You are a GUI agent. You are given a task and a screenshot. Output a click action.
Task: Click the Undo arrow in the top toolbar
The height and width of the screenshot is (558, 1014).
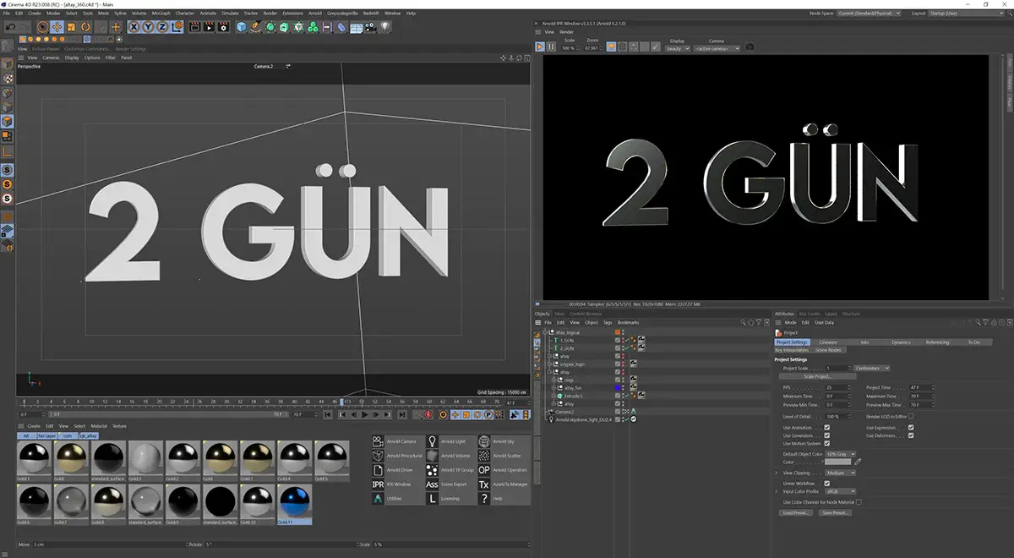click(x=10, y=26)
